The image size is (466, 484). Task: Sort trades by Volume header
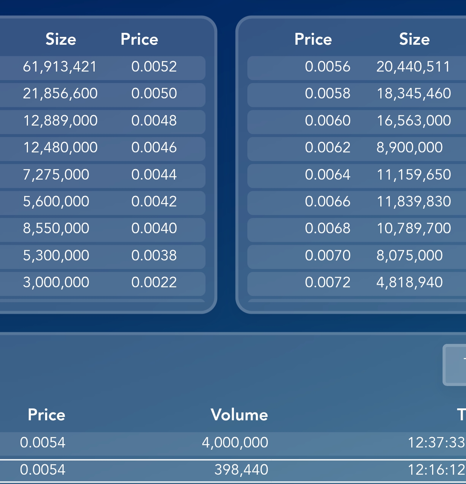[239, 415]
